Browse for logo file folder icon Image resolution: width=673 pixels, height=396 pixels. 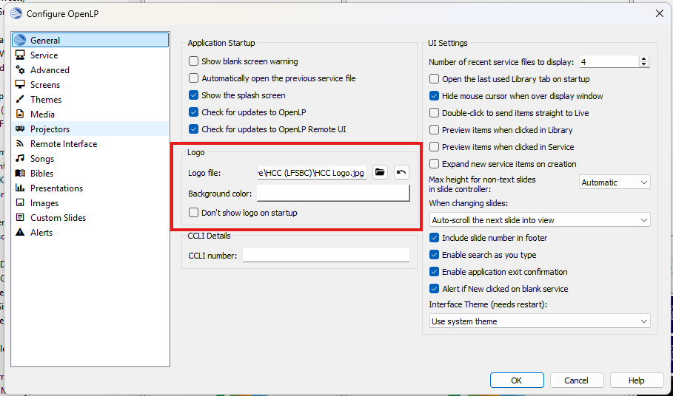pos(380,172)
